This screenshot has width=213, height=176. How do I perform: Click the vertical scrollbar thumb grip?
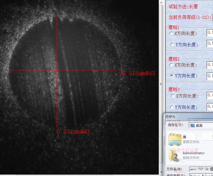[161, 84]
